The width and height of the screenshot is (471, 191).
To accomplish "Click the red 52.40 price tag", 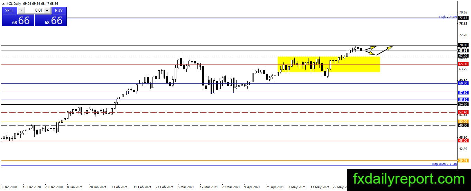I will click(x=463, y=112).
